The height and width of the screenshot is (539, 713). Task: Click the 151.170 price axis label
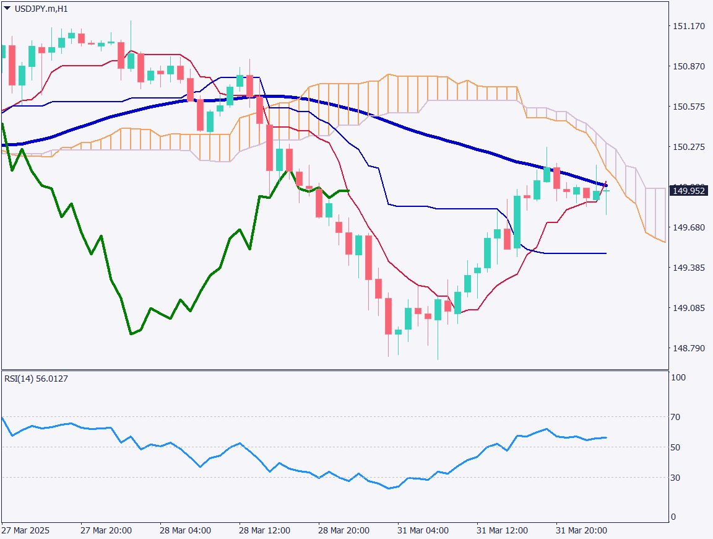coord(688,26)
